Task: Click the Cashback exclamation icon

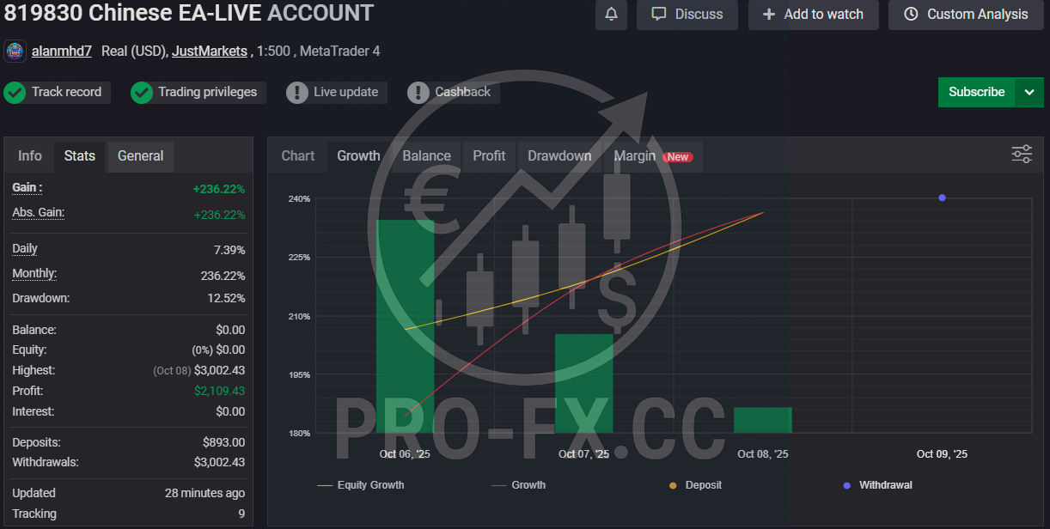Action: coord(418,93)
